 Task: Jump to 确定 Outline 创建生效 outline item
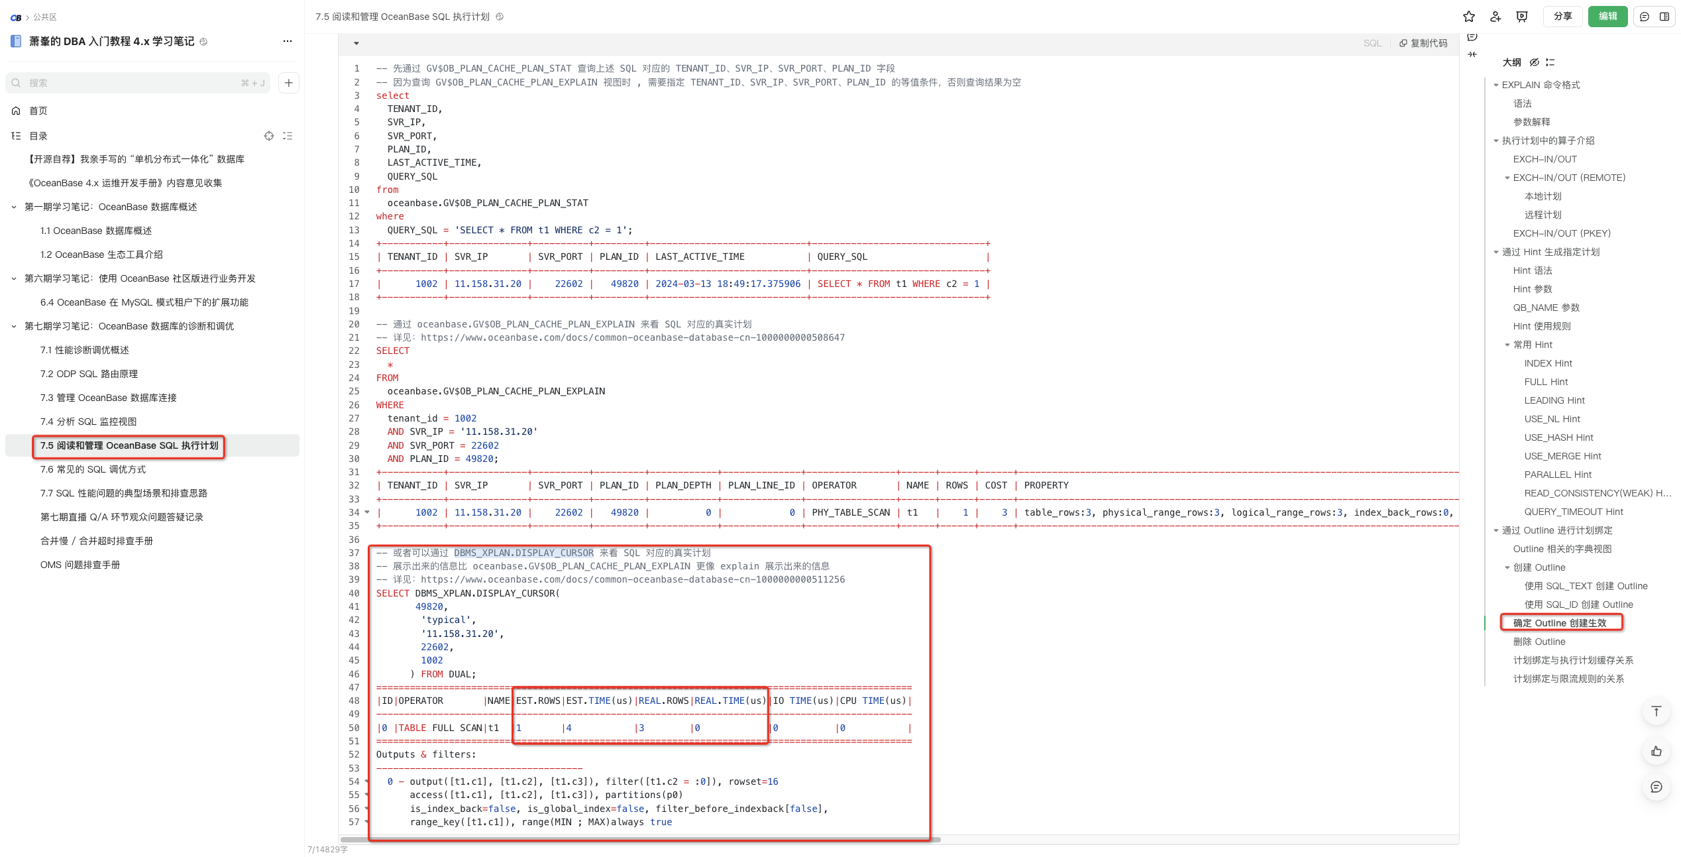tap(1560, 623)
